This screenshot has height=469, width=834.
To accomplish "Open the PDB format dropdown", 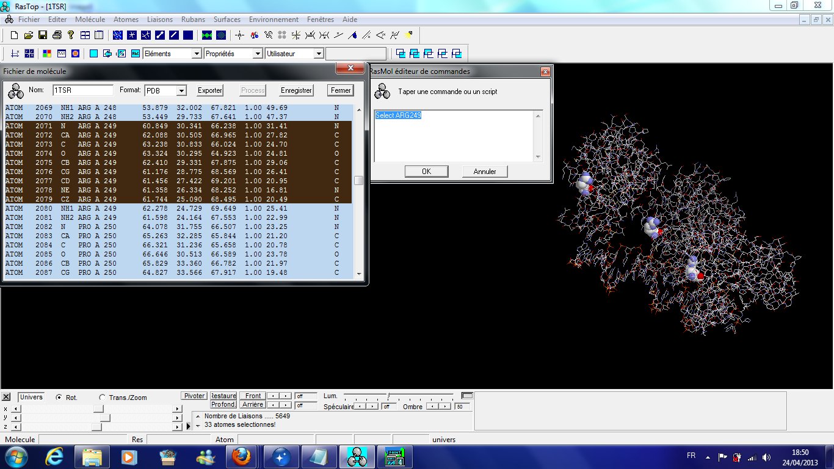I will tap(181, 91).
